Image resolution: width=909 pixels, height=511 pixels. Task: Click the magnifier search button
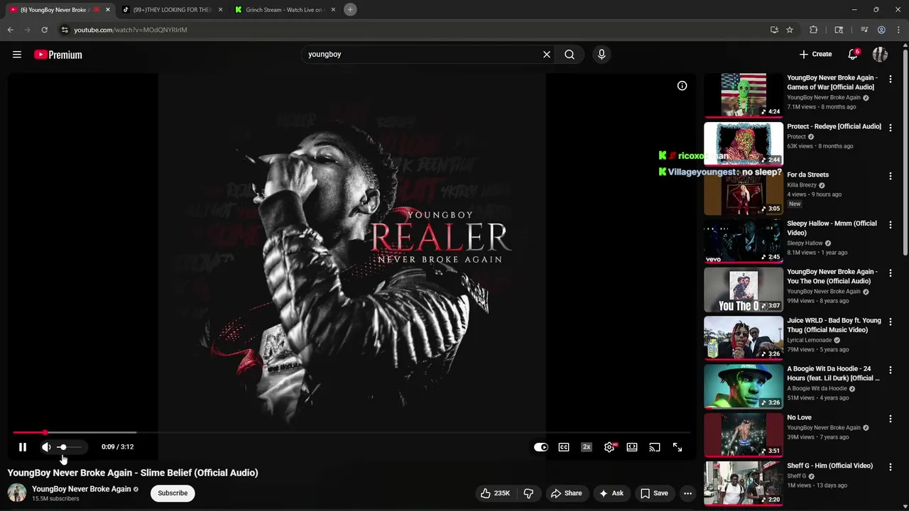(570, 55)
